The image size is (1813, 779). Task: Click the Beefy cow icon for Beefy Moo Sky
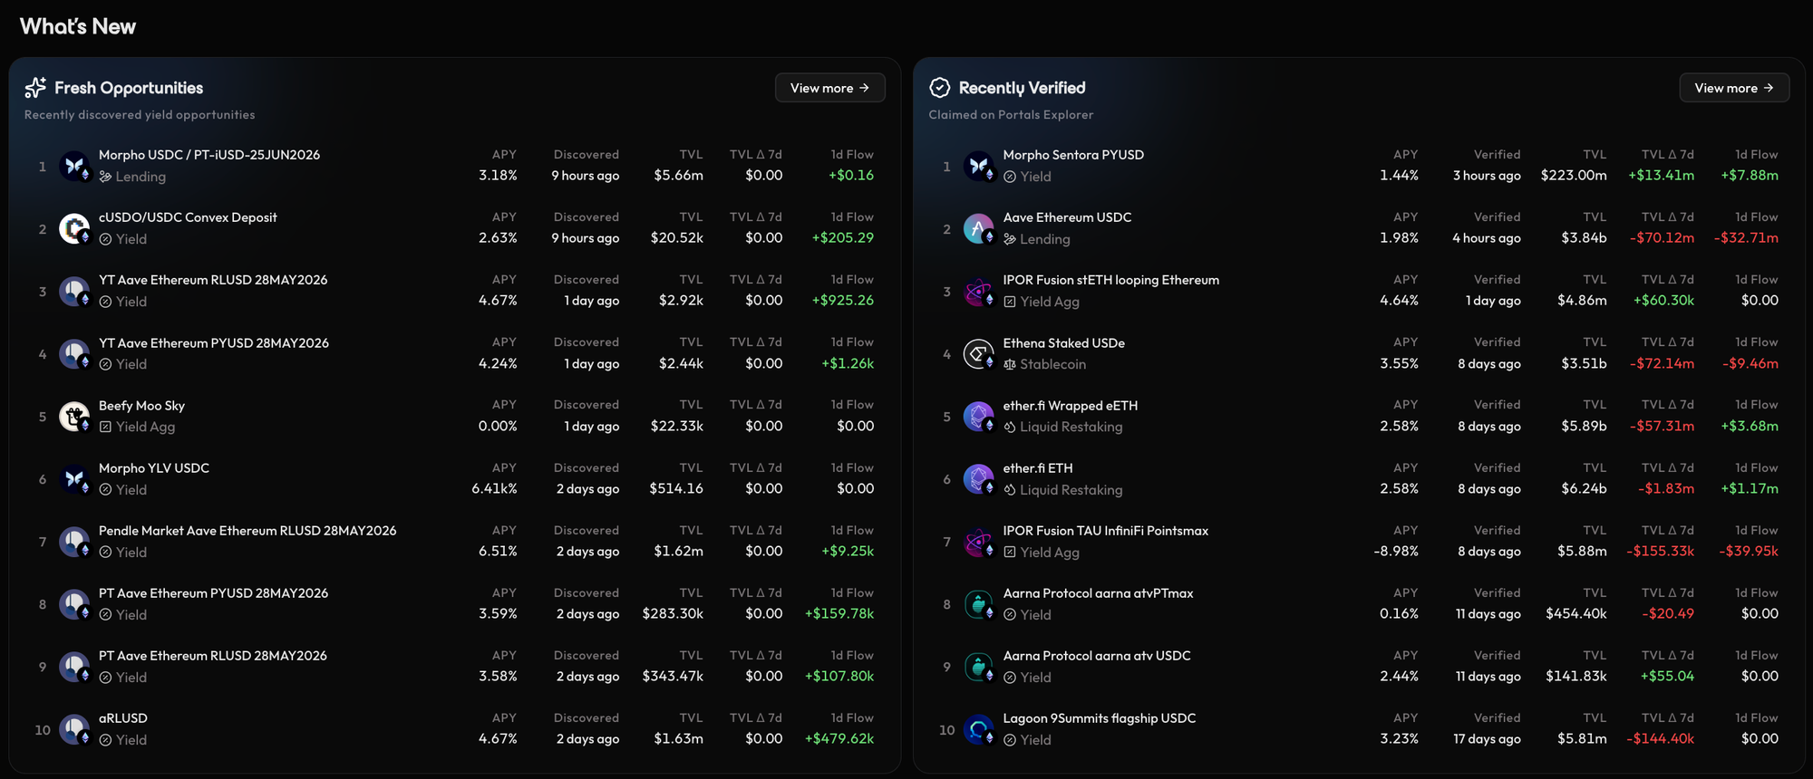tap(74, 416)
